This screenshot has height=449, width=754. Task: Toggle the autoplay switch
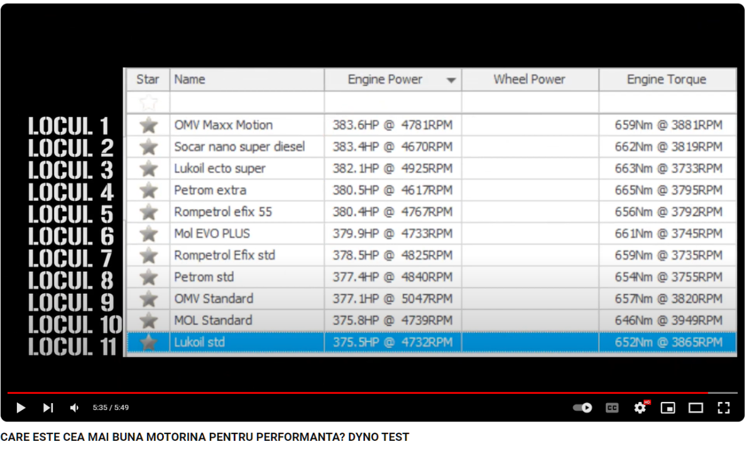point(582,408)
